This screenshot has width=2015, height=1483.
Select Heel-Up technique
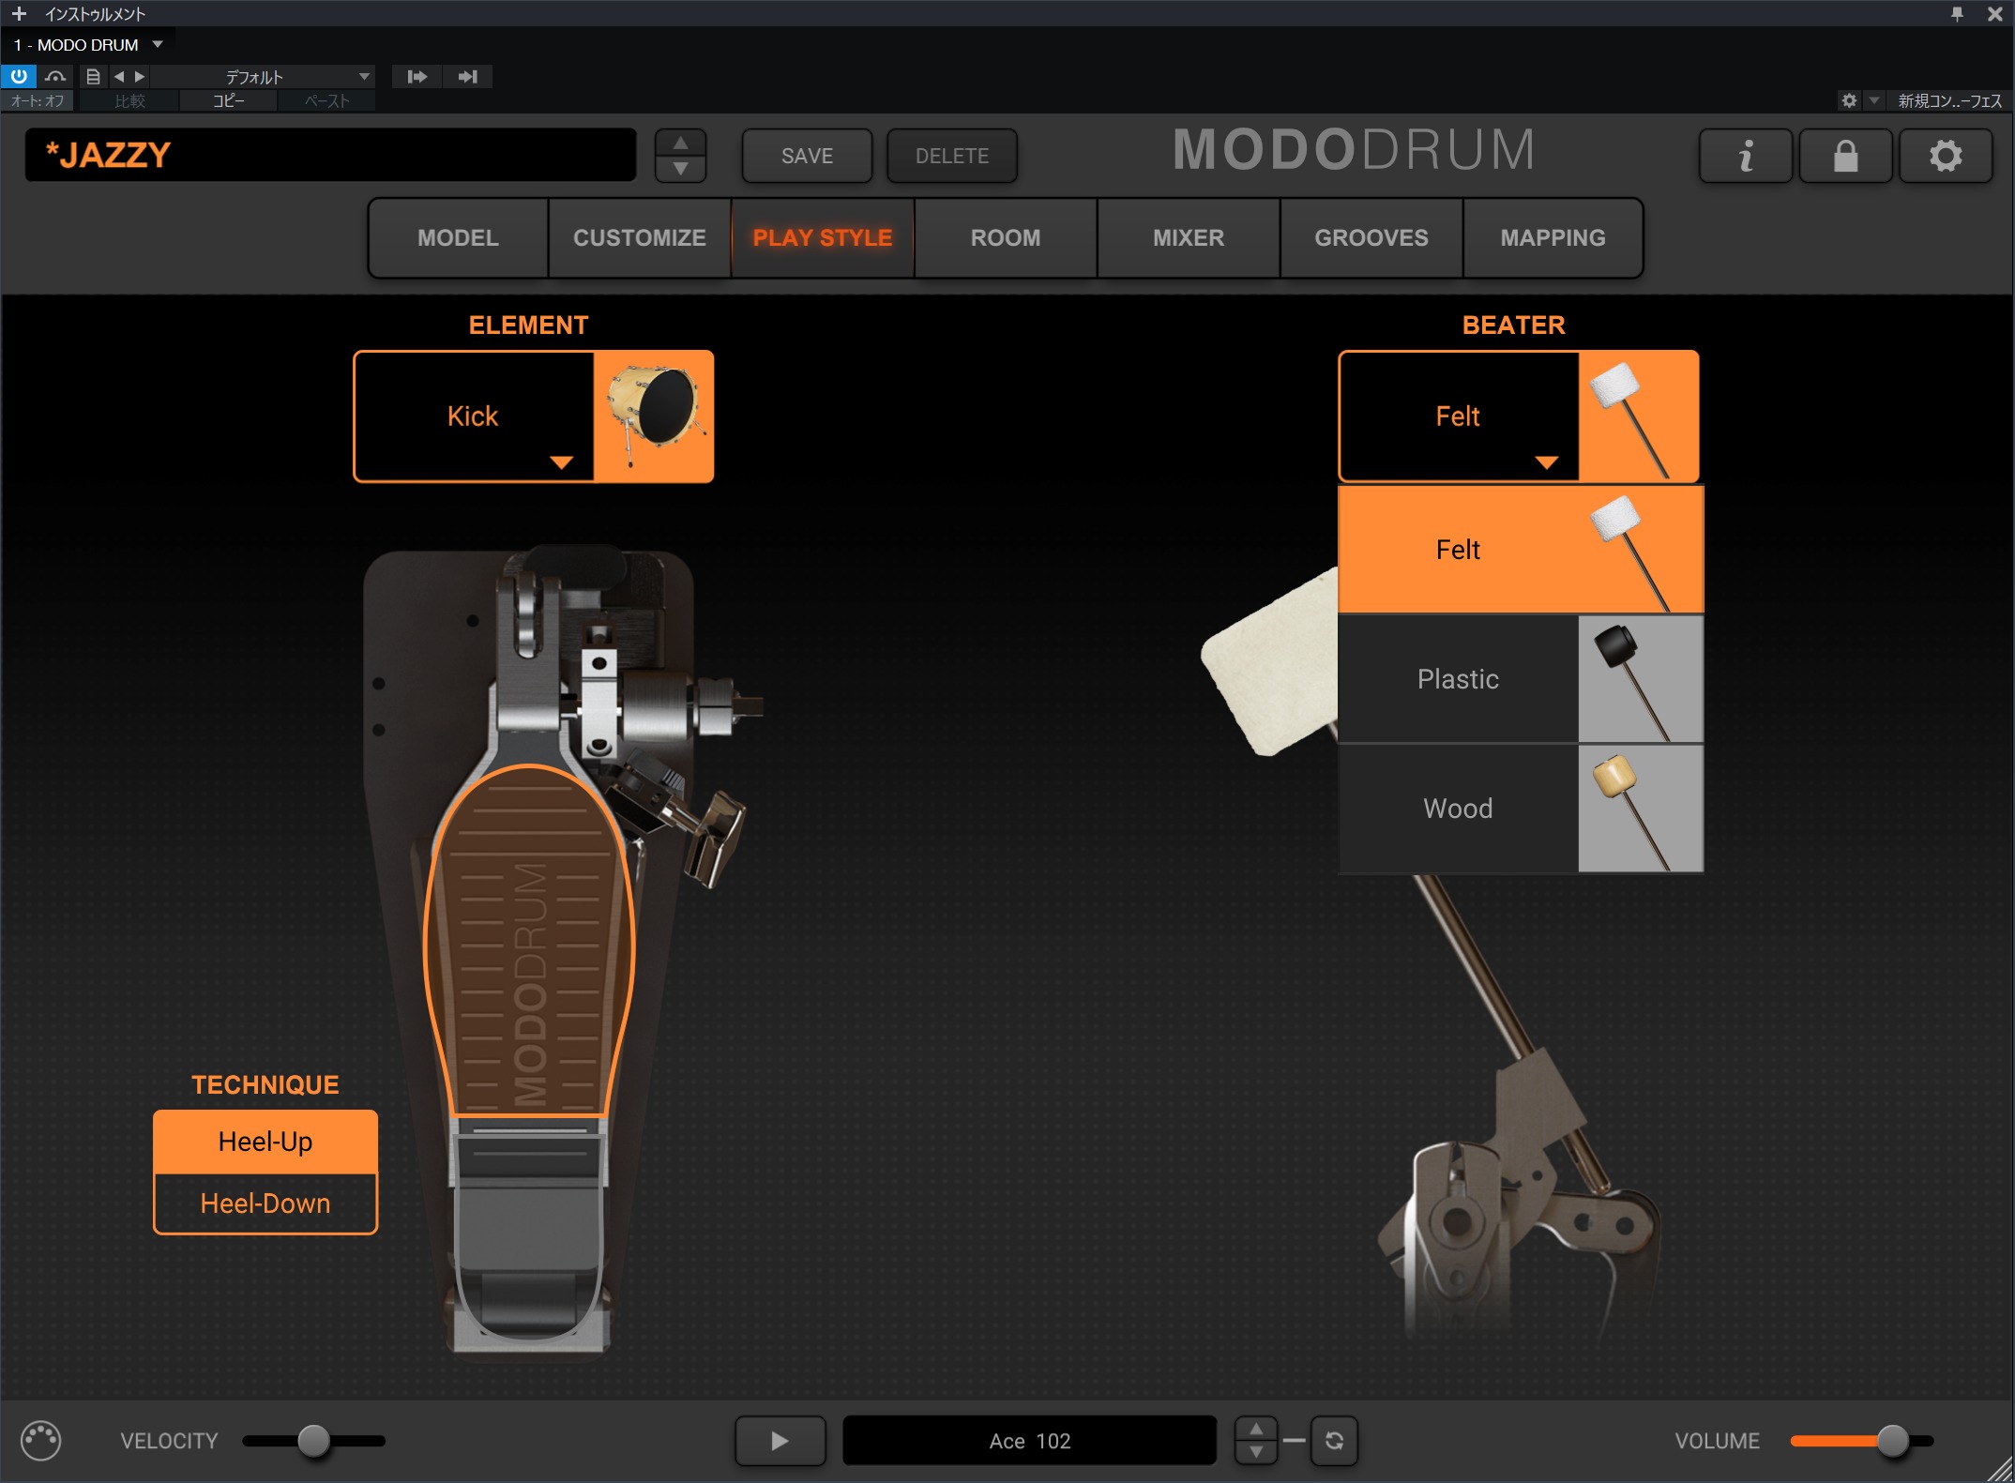pos(265,1142)
